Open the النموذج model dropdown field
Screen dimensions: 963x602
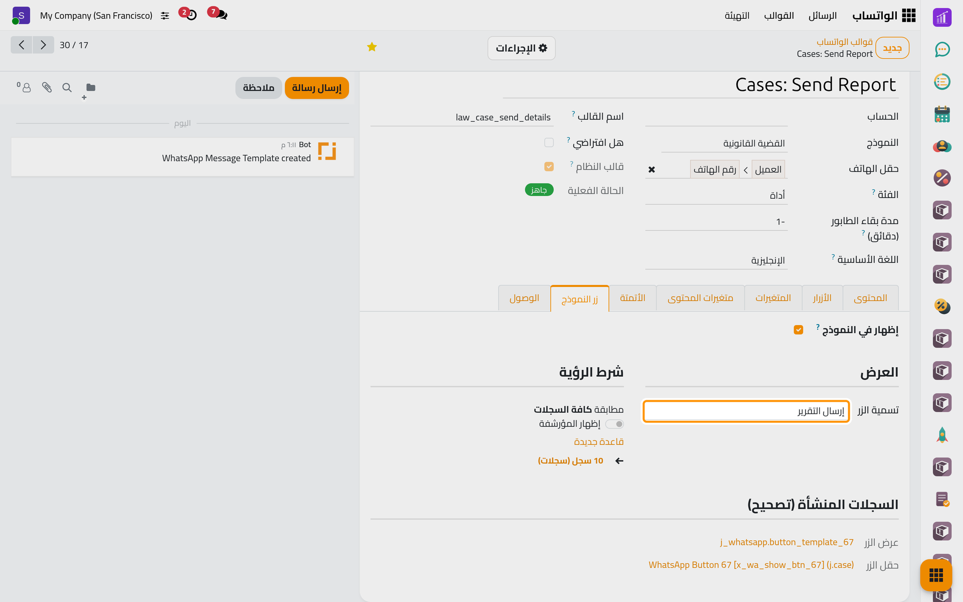pos(724,143)
